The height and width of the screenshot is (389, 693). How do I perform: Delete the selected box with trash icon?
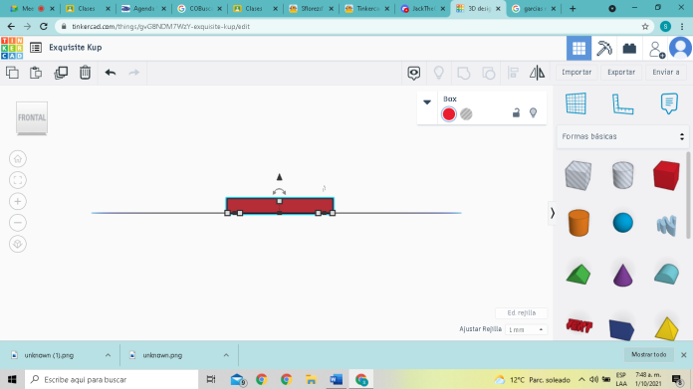[x=85, y=73]
